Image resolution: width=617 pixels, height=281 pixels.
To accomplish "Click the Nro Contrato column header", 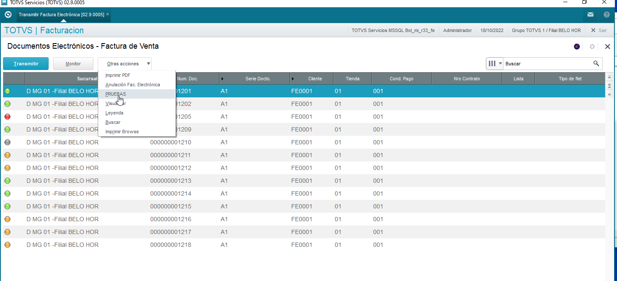I will tap(467, 79).
